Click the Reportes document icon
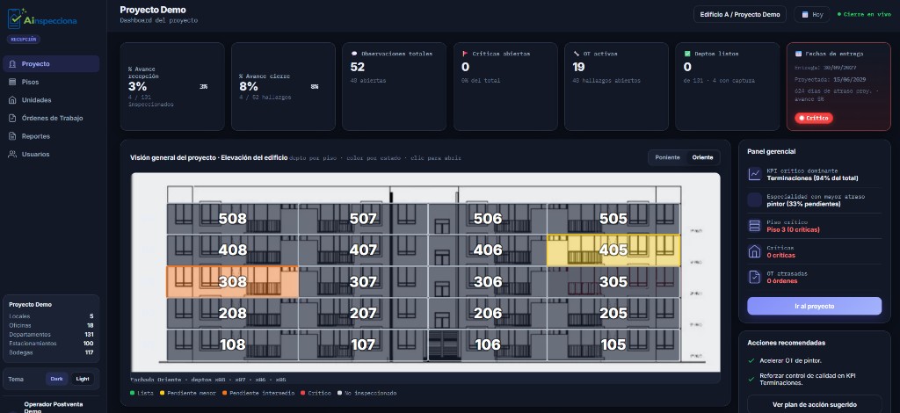 click(x=12, y=136)
